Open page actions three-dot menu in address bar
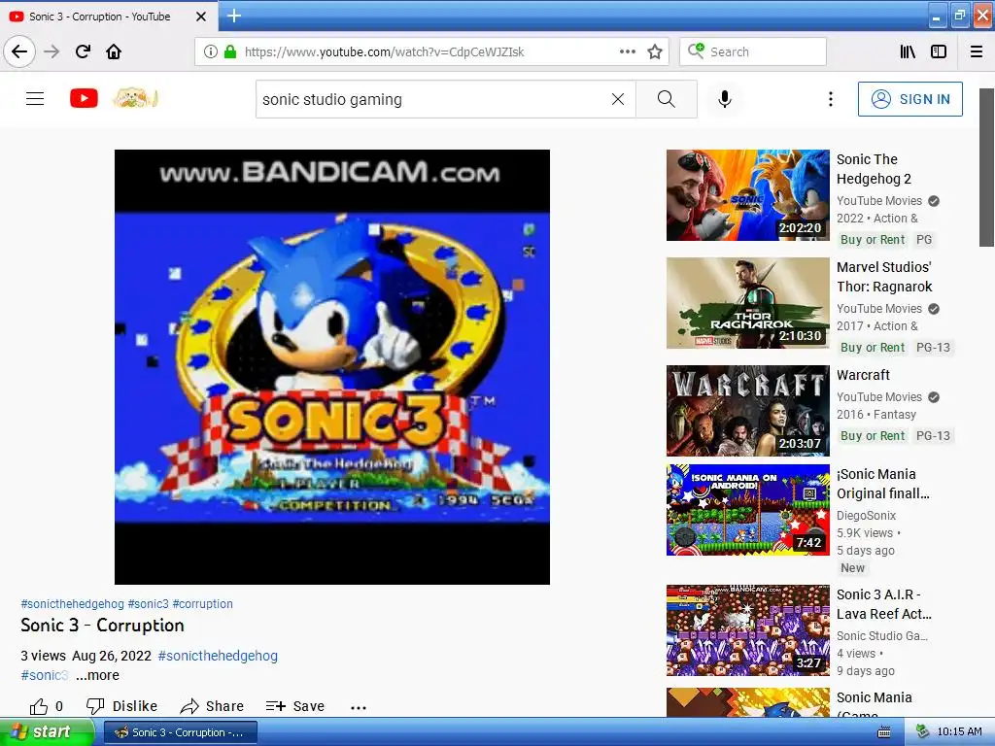This screenshot has width=995, height=746. [x=627, y=51]
